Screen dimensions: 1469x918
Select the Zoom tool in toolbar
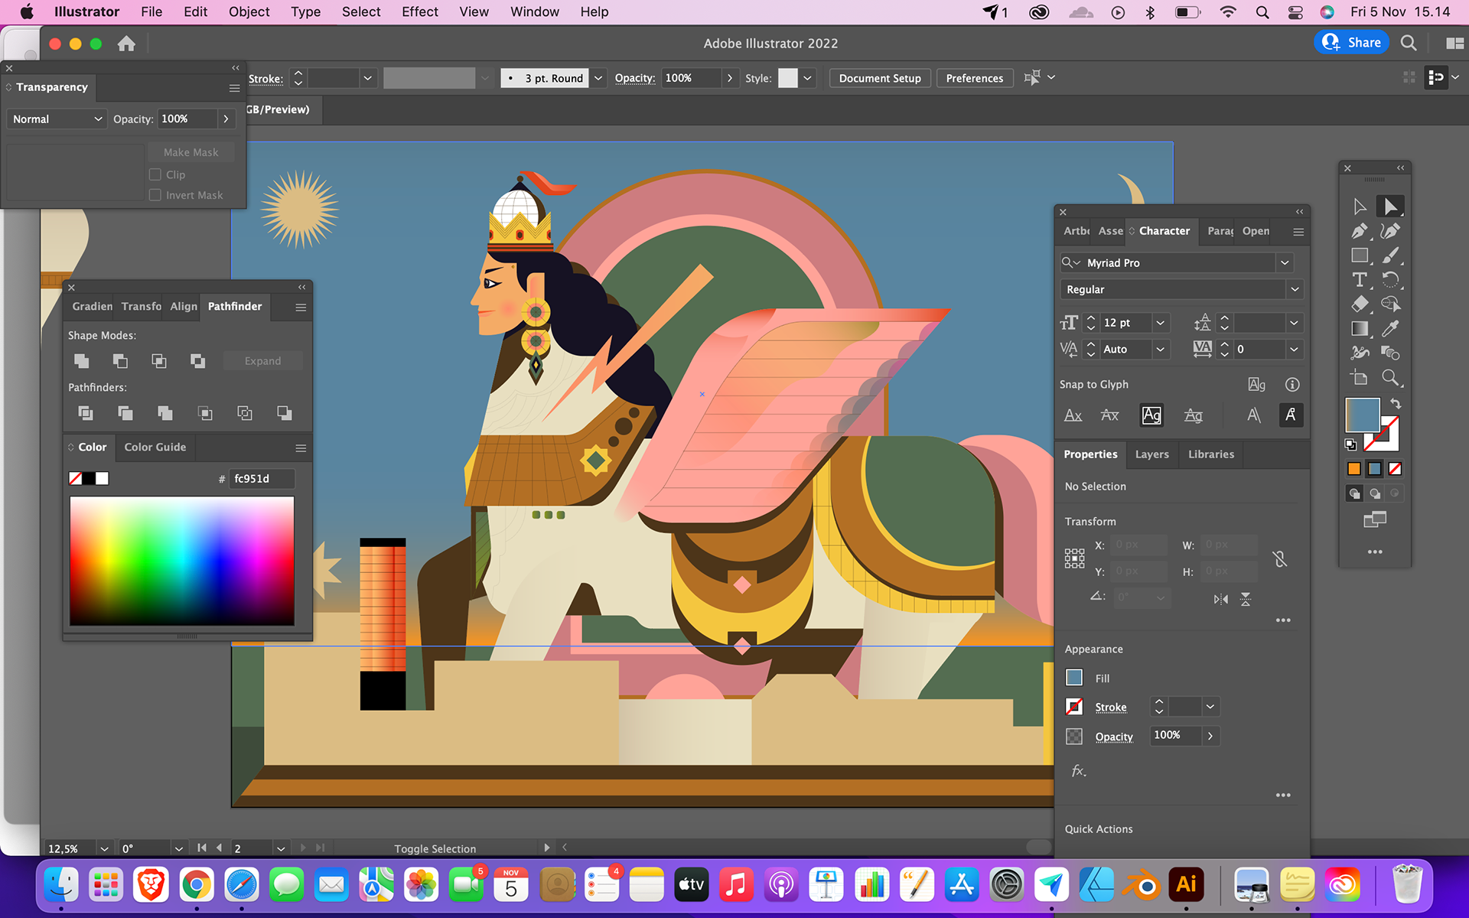pyautogui.click(x=1390, y=378)
